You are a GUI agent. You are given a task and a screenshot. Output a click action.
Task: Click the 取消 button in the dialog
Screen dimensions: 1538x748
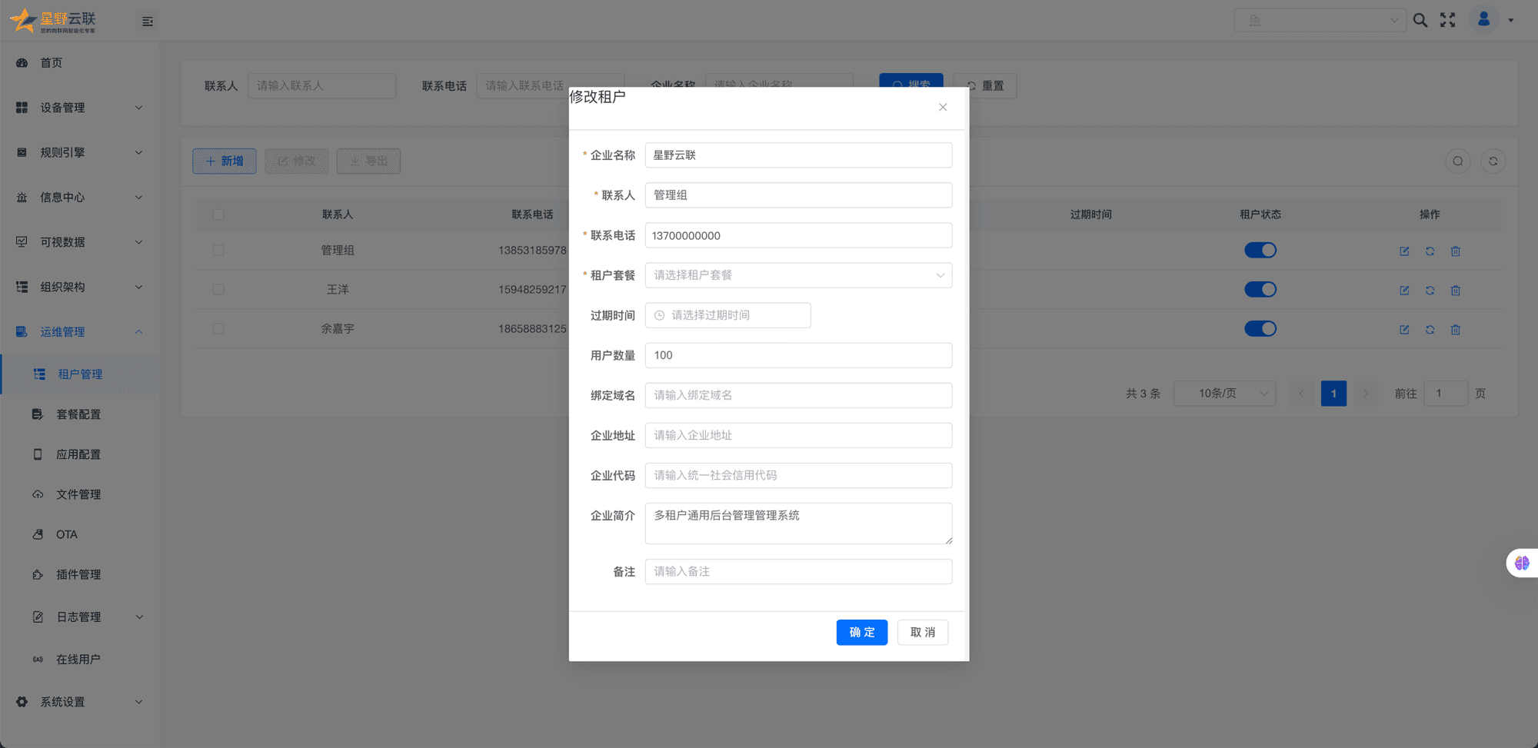[922, 633]
